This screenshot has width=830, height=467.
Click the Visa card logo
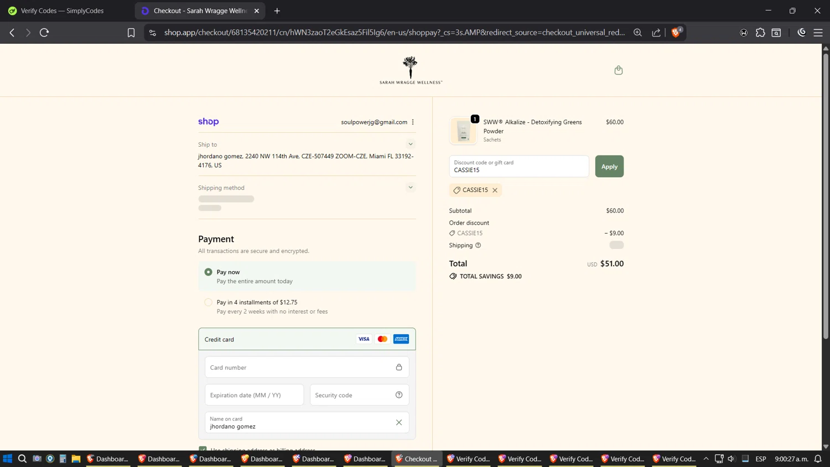pos(364,339)
